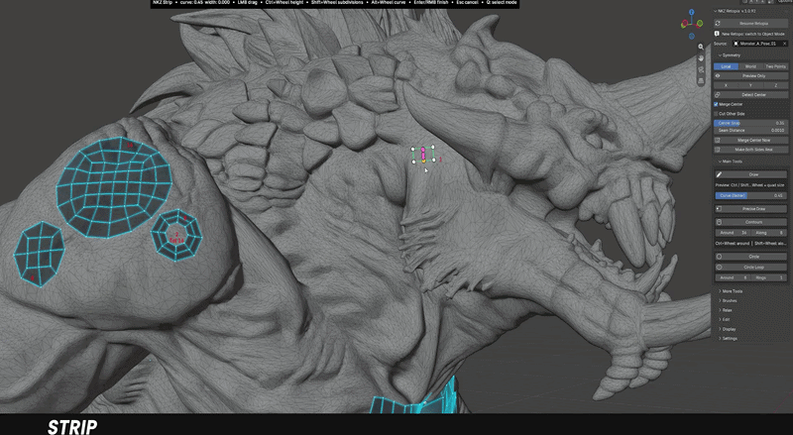This screenshot has width=793, height=435.
Task: Click the refresh icon on Resume Retopo
Action: click(x=718, y=23)
